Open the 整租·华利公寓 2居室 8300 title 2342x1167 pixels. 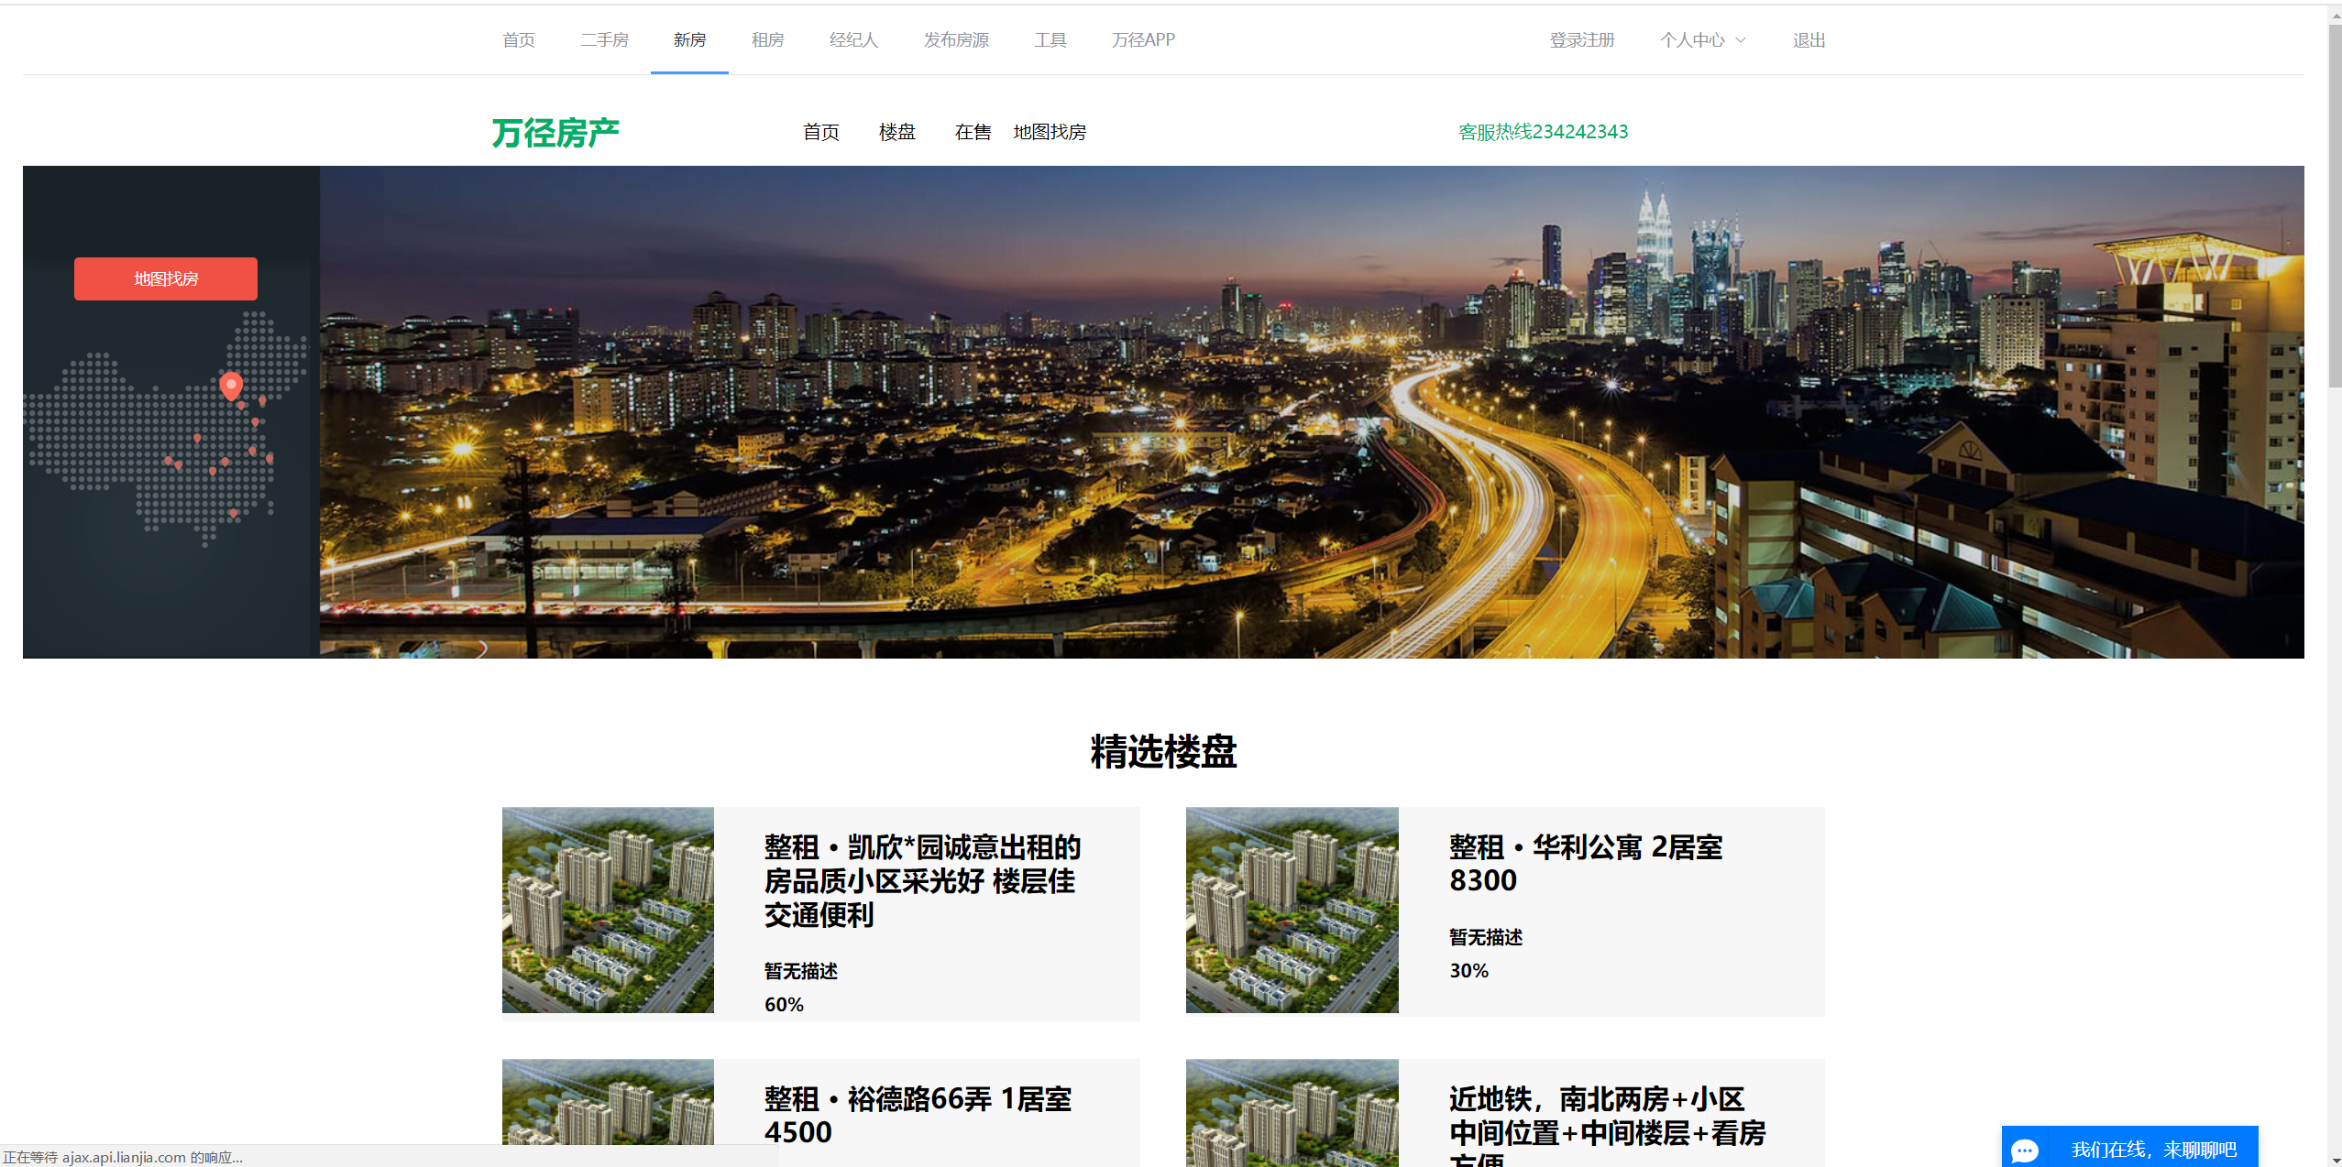(x=1586, y=863)
